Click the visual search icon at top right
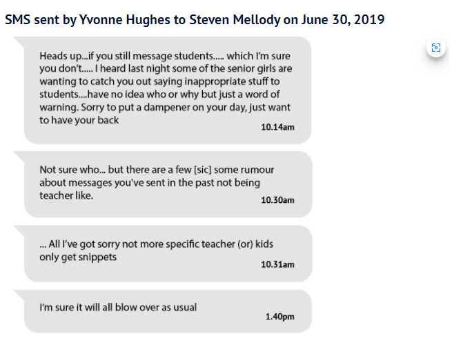Screen dimensions: 452x345 point(436,48)
